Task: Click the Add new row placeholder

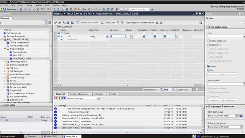Action: click(72, 39)
